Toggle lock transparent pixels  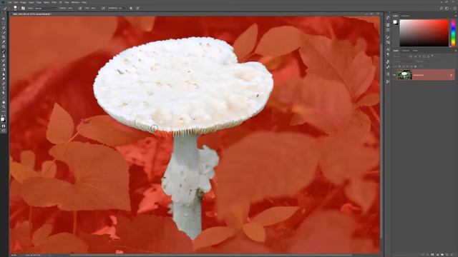tap(399, 66)
